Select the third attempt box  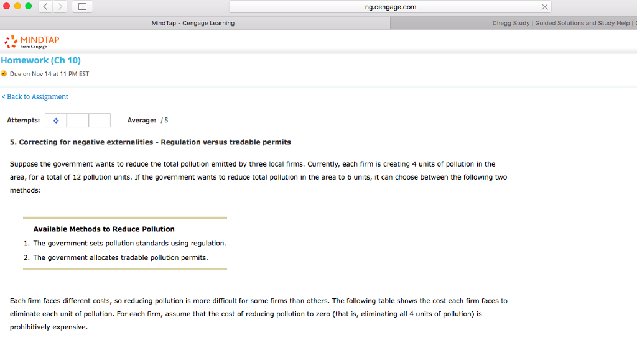click(100, 121)
